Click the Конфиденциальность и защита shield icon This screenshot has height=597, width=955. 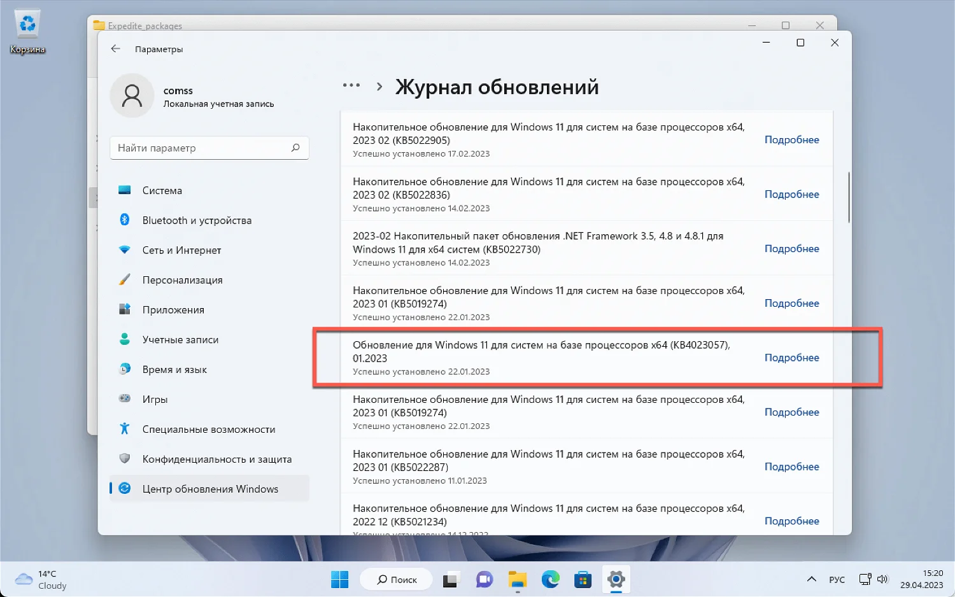point(125,458)
